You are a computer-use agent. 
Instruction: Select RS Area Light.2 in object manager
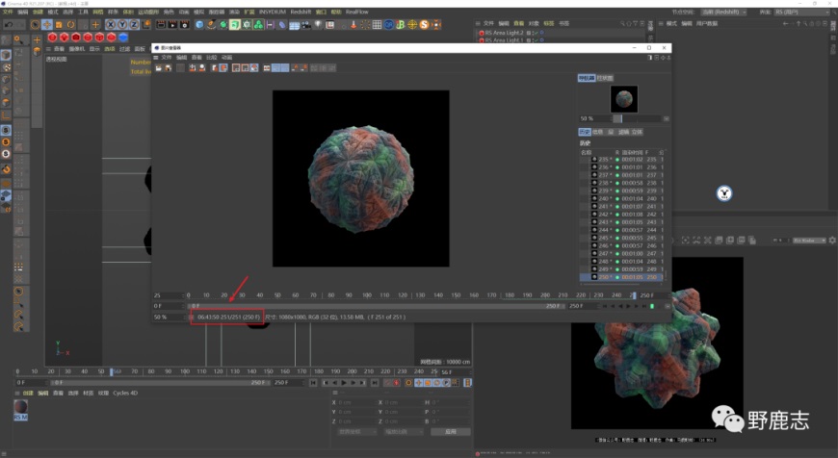point(504,33)
